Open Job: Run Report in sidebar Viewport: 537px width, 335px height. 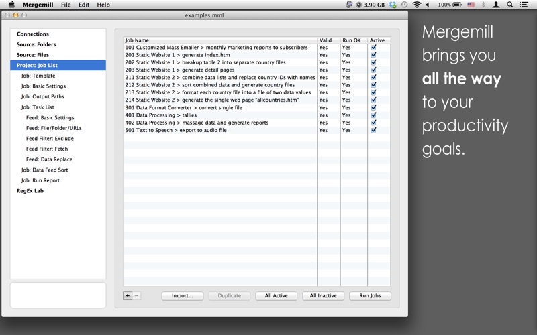point(58,180)
